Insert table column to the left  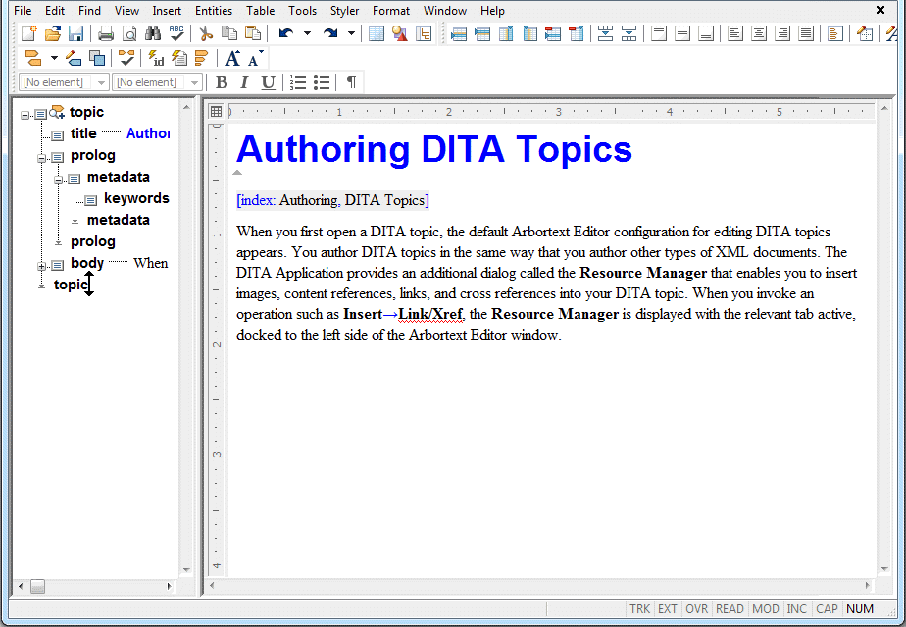[x=506, y=33]
